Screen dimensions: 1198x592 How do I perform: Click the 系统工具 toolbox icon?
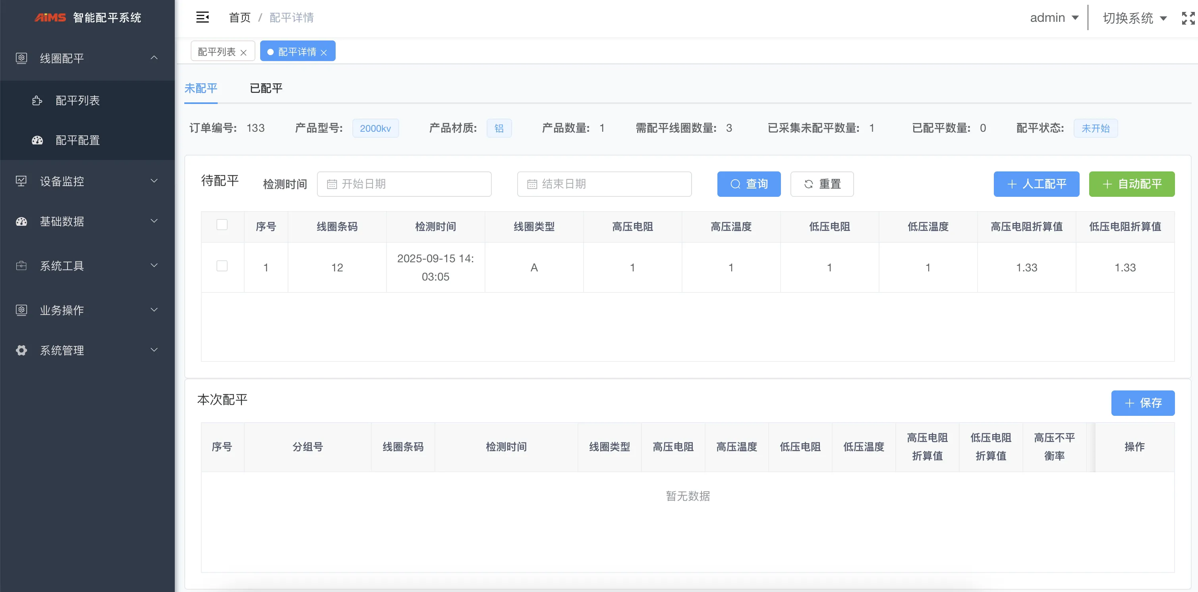click(x=21, y=266)
